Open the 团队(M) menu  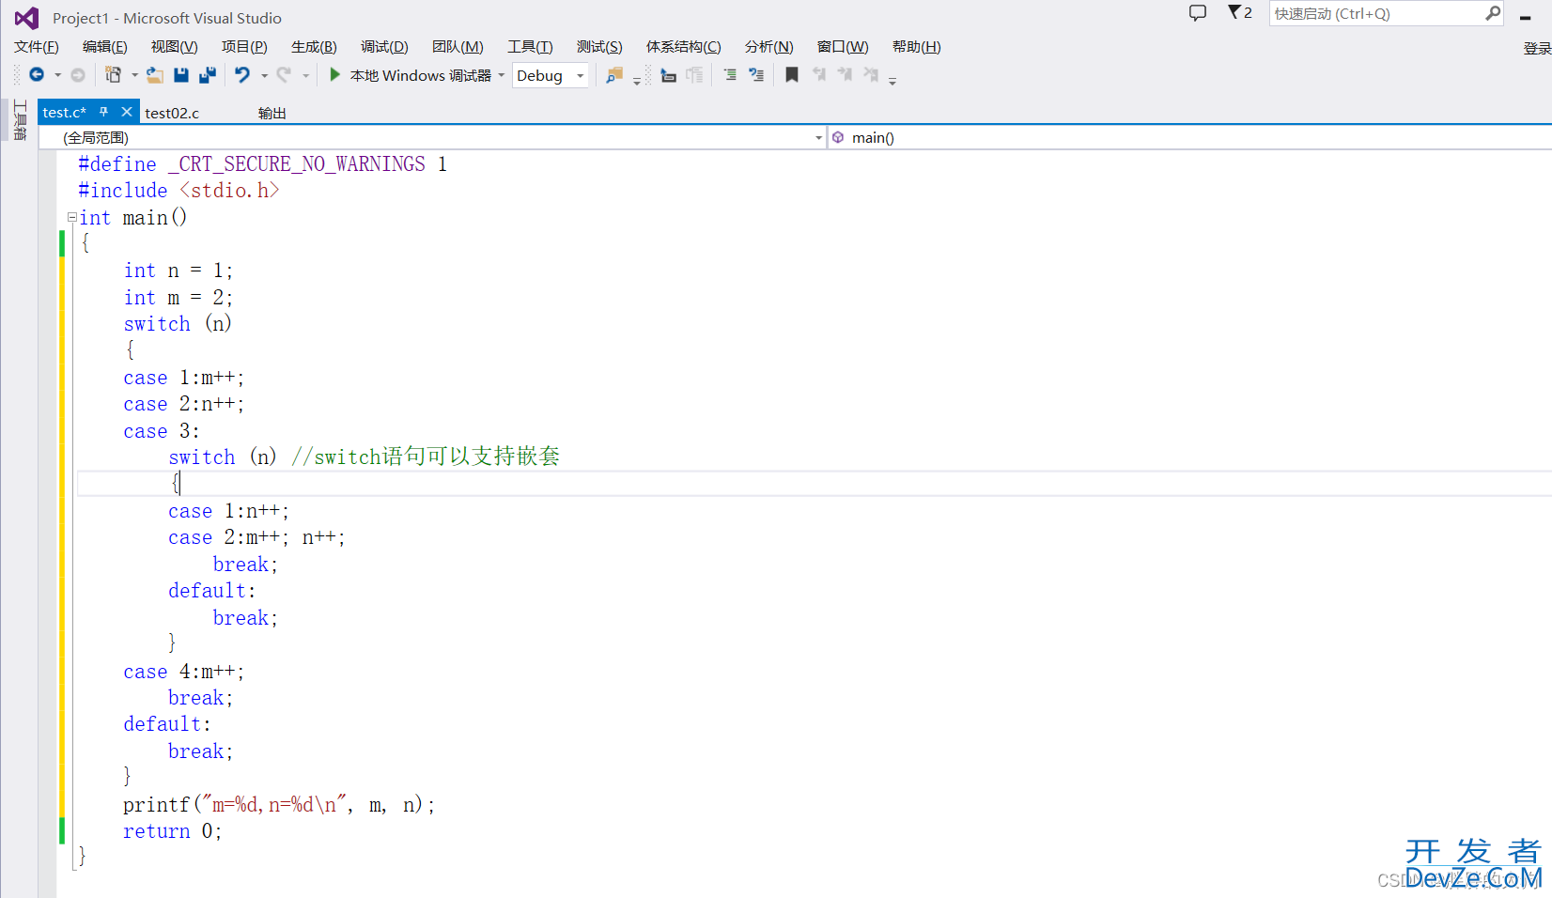point(458,47)
